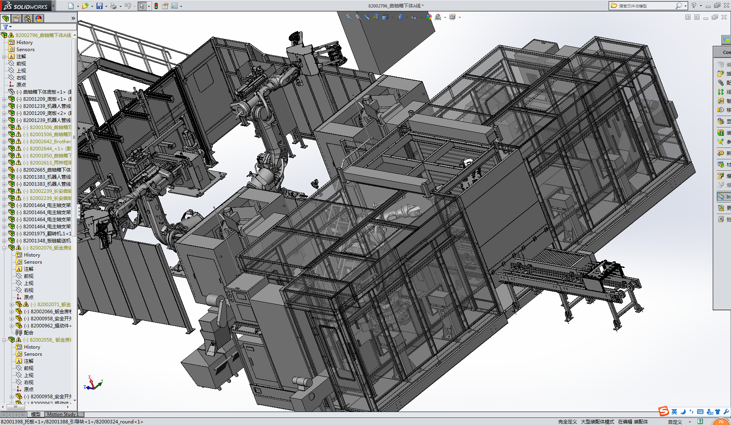Open the Options checklist icon

[x=174, y=6]
